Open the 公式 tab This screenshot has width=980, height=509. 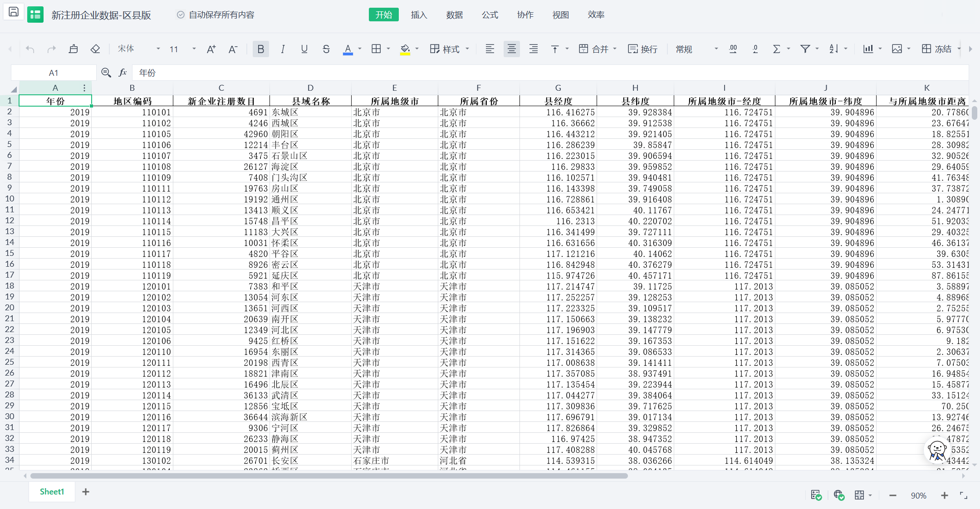490,15
